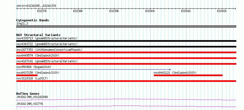The height and width of the screenshot is (110, 244).
Task: Open nsv6442121 Sedlazeck2020 variant label
Action: (175, 73)
